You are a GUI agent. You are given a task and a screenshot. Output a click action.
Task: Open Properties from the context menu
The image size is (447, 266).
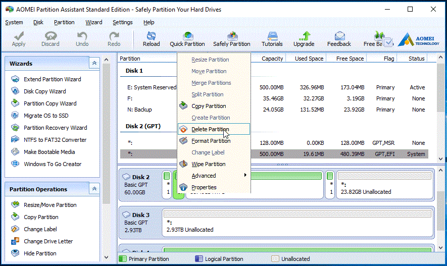214,187
